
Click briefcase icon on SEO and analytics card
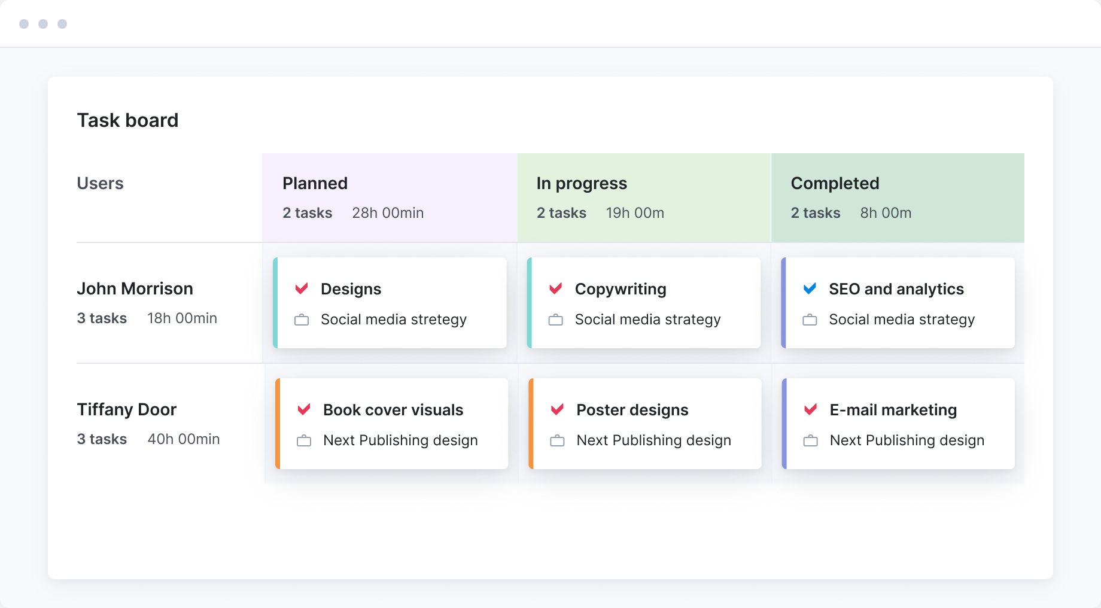tap(810, 320)
